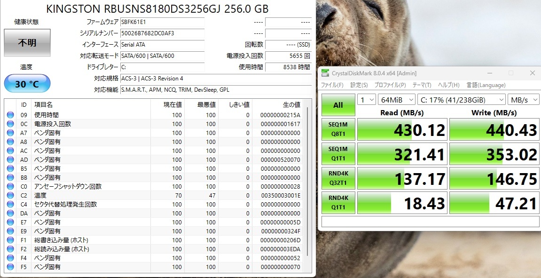Click blue status orb for row BB

click(x=10, y=177)
